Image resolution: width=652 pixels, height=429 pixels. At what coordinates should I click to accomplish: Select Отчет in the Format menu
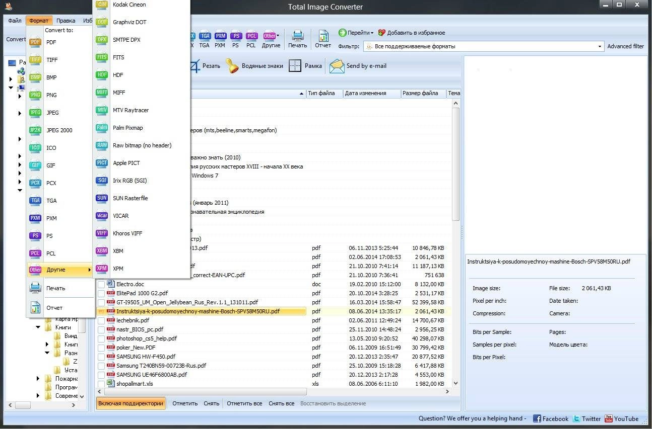(x=60, y=308)
